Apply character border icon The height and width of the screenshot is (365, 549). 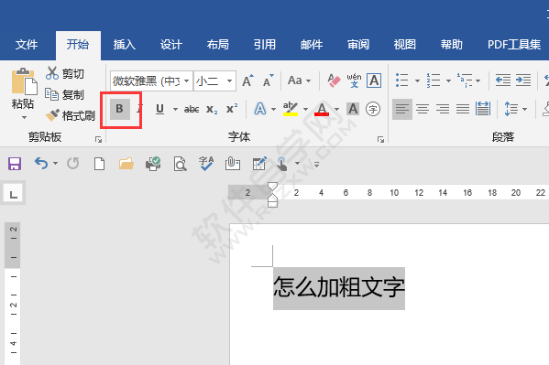coord(374,81)
